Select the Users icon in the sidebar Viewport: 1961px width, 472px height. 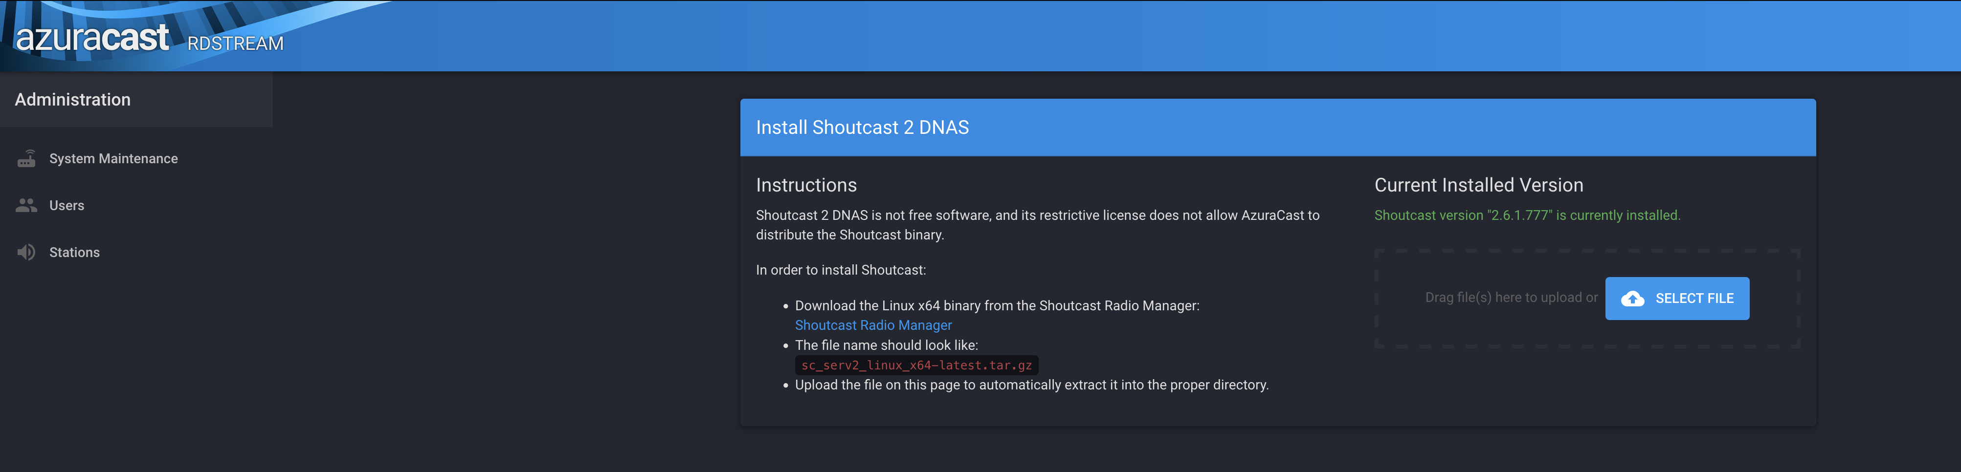coord(26,204)
